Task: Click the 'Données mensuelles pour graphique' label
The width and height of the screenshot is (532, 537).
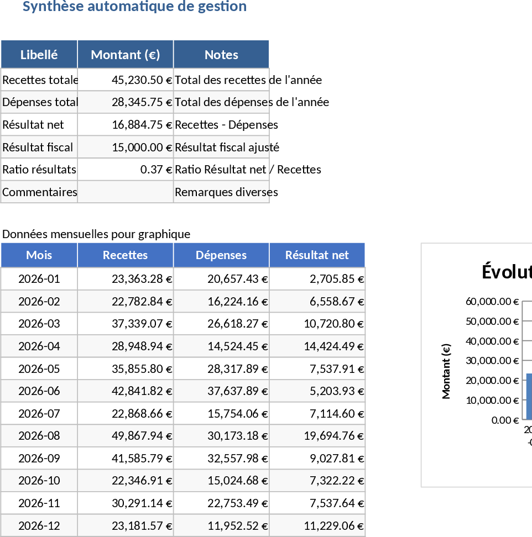Action: 96,234
